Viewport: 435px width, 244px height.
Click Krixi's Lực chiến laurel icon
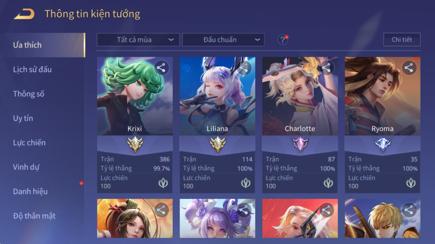(163, 183)
